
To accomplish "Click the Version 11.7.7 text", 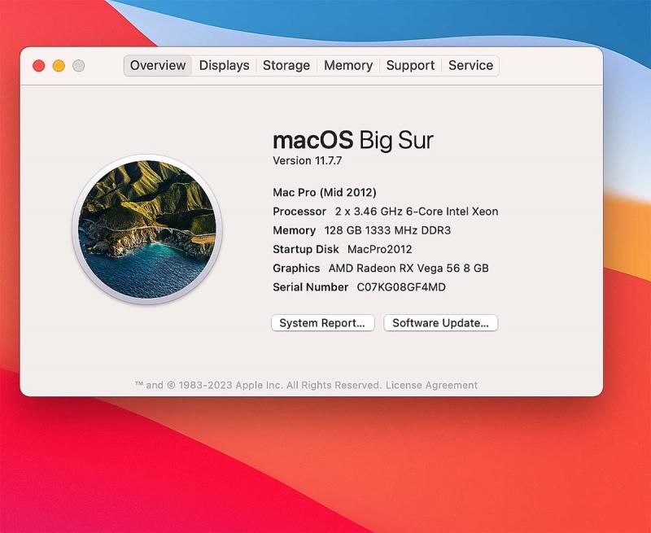I will [x=308, y=160].
